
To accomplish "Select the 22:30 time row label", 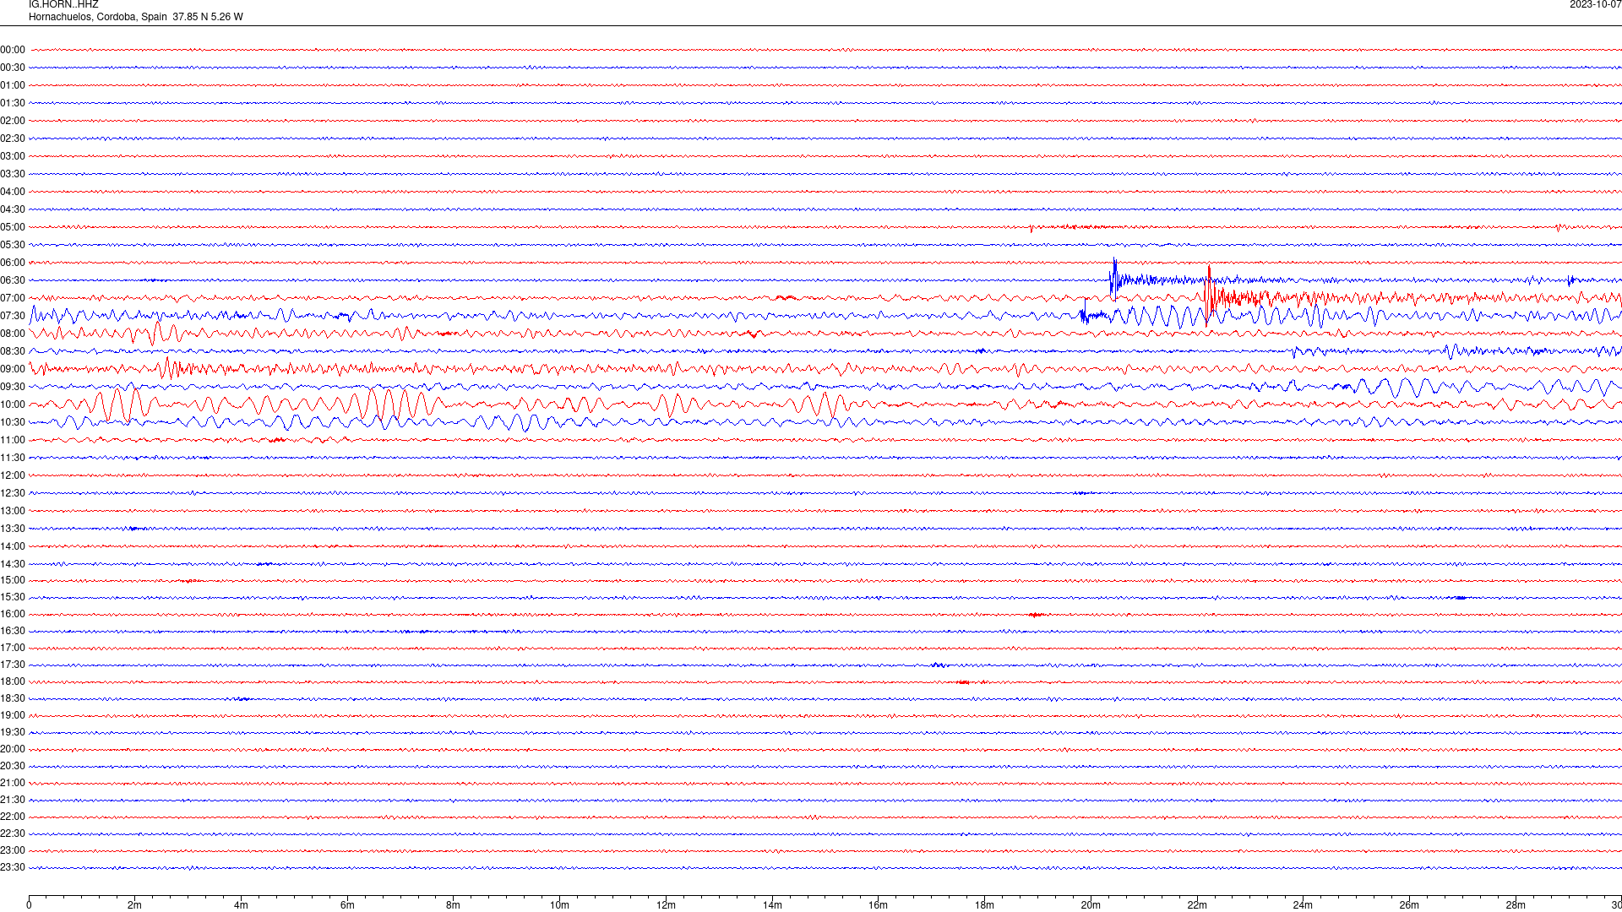I will click(13, 833).
